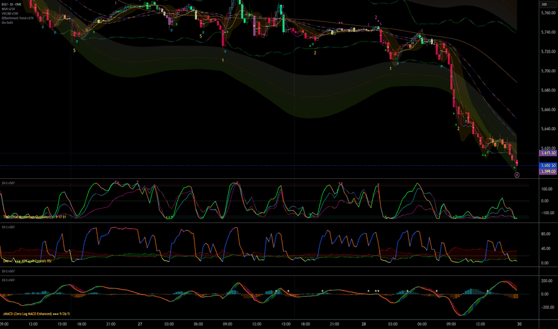This screenshot has width=558, height=329.
Task: Click the lightning bolt event icon
Action: 517,175
